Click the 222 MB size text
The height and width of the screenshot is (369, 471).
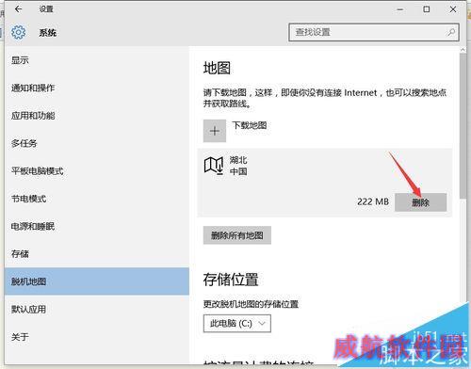(x=373, y=201)
